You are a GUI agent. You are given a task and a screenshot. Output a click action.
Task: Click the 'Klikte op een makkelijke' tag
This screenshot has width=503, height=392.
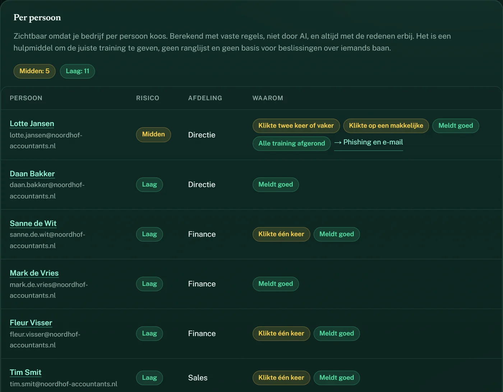coord(386,126)
